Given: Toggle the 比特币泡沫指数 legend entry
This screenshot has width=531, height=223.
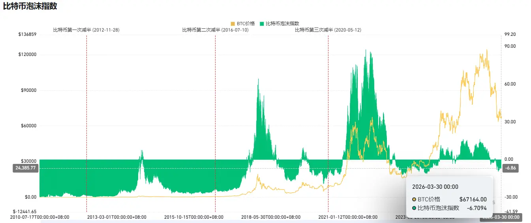Looking at the screenshot, I should [x=280, y=24].
